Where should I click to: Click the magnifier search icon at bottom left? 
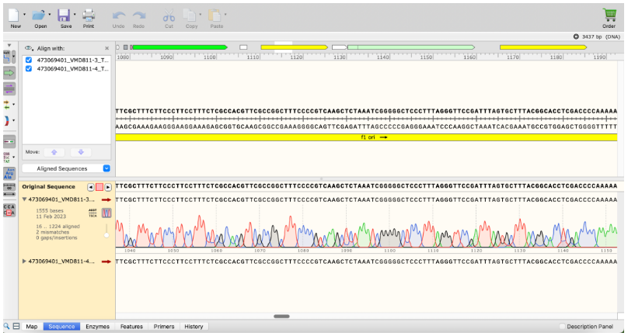point(6,327)
